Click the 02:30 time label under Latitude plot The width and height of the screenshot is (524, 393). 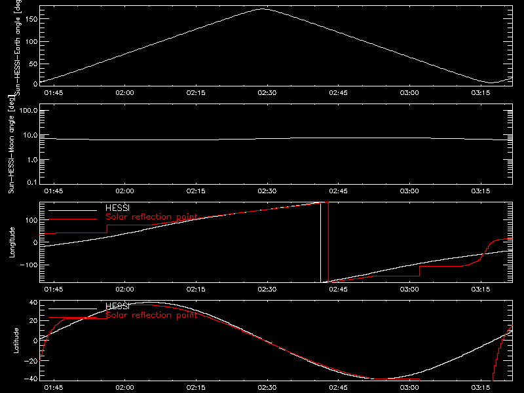[x=267, y=388]
